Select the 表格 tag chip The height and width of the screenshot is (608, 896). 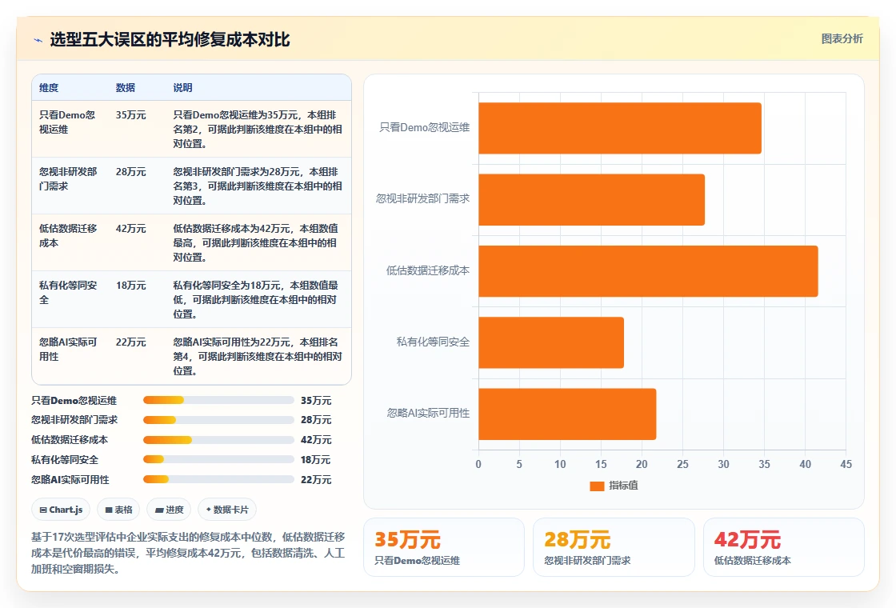pyautogui.click(x=118, y=510)
